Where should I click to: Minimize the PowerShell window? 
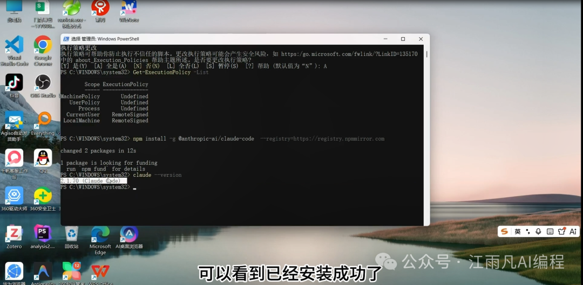385,39
